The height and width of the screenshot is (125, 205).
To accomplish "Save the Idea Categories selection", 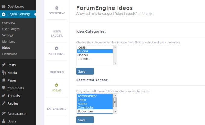I will click(x=85, y=71).
